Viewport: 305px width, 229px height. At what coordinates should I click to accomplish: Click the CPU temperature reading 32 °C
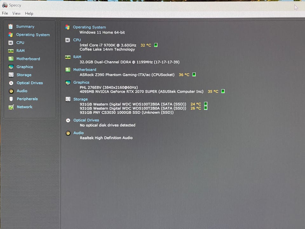(x=146, y=45)
